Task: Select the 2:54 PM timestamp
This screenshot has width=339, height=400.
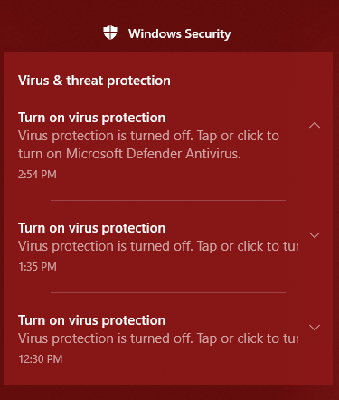Action: click(x=37, y=175)
